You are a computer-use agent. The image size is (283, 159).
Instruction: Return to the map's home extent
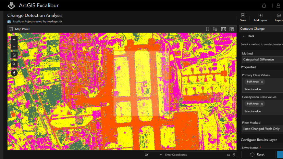coord(14,55)
